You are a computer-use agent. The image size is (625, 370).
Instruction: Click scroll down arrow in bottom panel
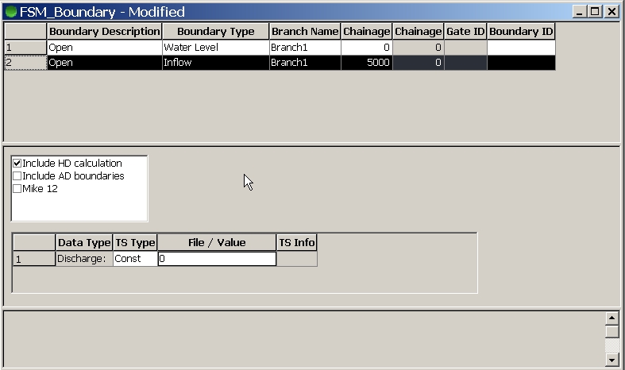(x=611, y=360)
